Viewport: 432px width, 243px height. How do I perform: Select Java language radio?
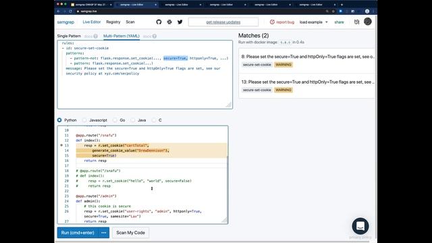(x=133, y=120)
